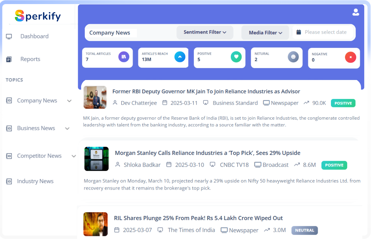
Task: Click the RIL Shares Plunge article thumbnail
Action: (95, 224)
